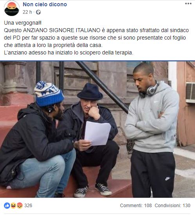Screen dimensions: 195x215
Task: Click the air conditioner unit in photo
Action: pyautogui.click(x=190, y=92)
